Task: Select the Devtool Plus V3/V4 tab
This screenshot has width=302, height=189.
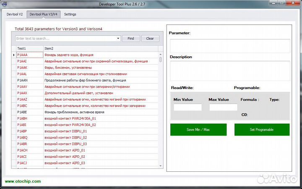Action: click(x=44, y=14)
